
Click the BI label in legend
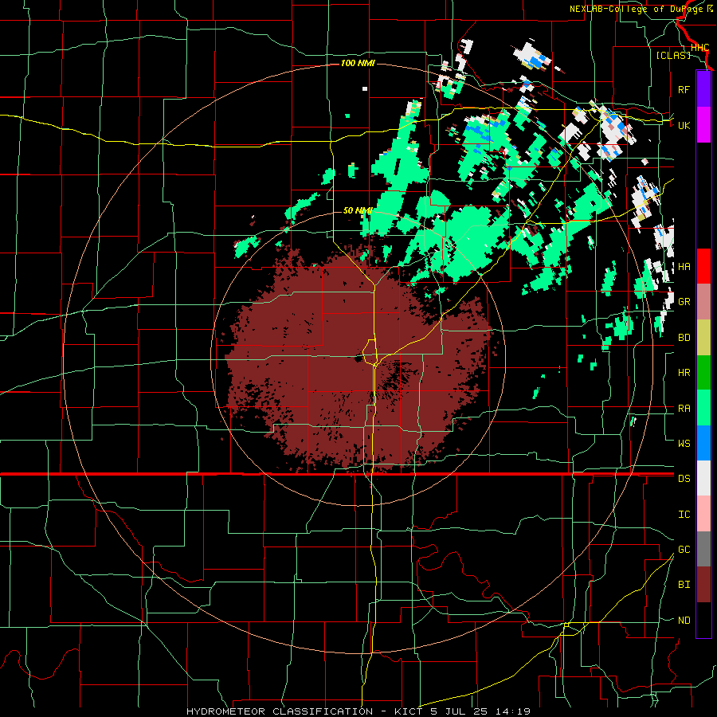[x=684, y=585]
